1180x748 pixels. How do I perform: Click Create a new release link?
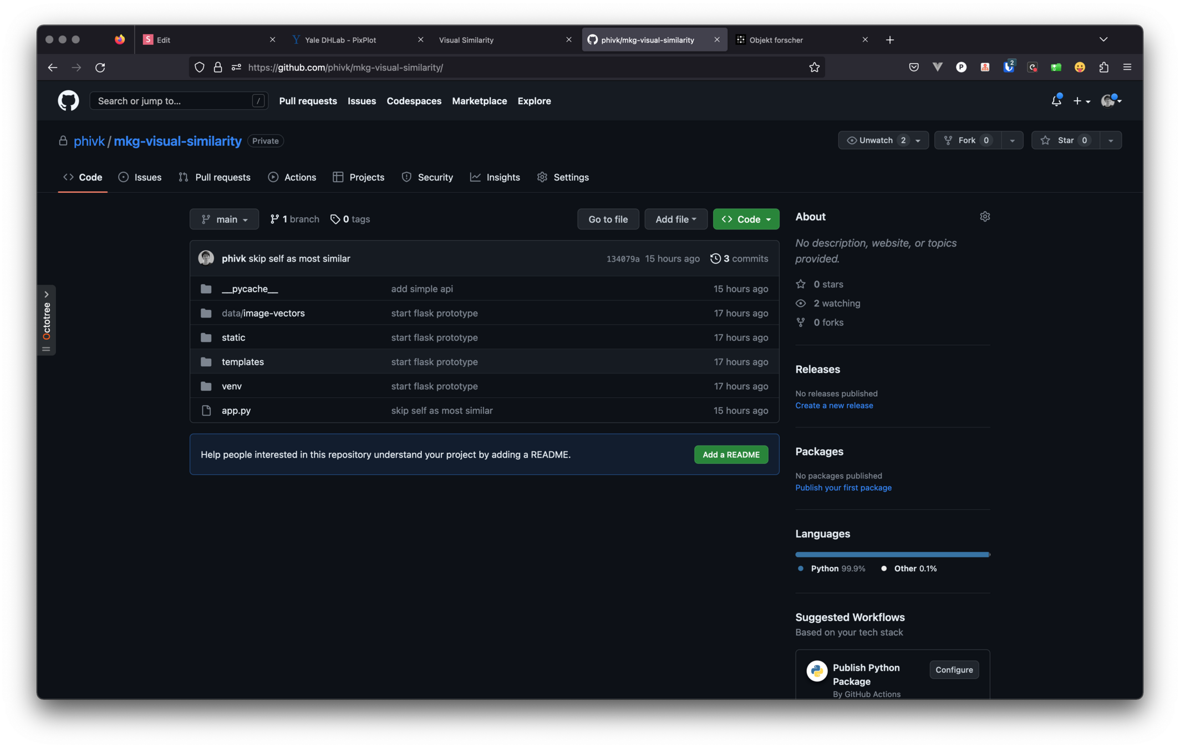tap(833, 406)
